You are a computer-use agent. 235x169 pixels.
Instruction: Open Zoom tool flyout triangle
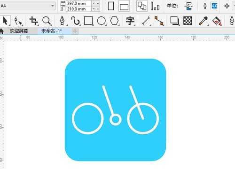click(51, 25)
